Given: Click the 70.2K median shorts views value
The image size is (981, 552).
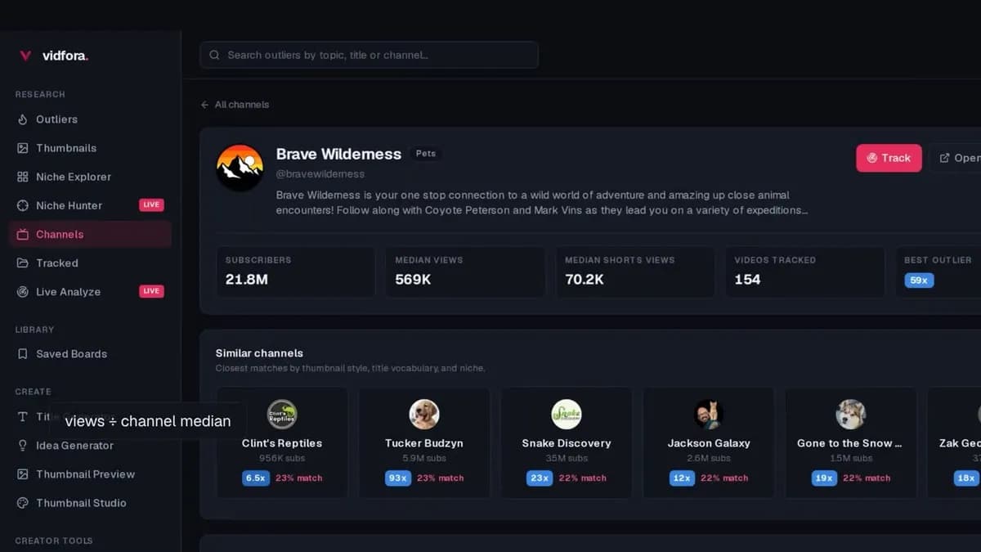Looking at the screenshot, I should tap(585, 280).
